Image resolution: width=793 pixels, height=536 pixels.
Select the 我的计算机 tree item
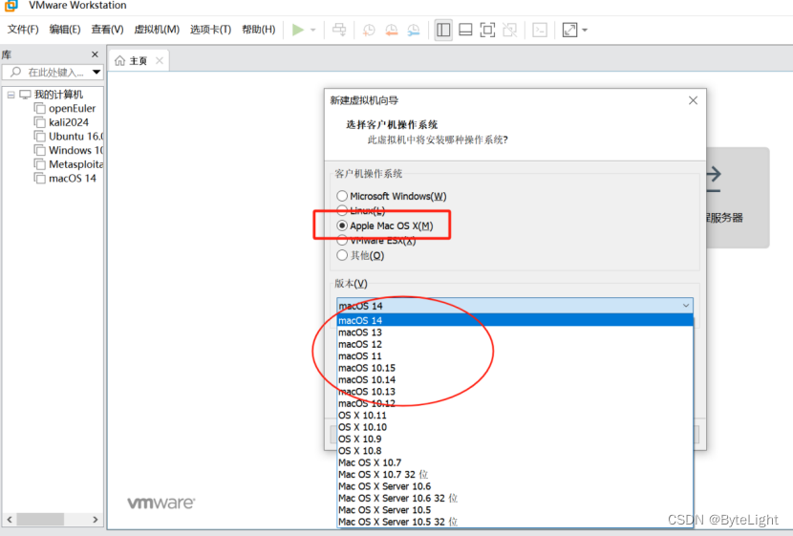[58, 95]
